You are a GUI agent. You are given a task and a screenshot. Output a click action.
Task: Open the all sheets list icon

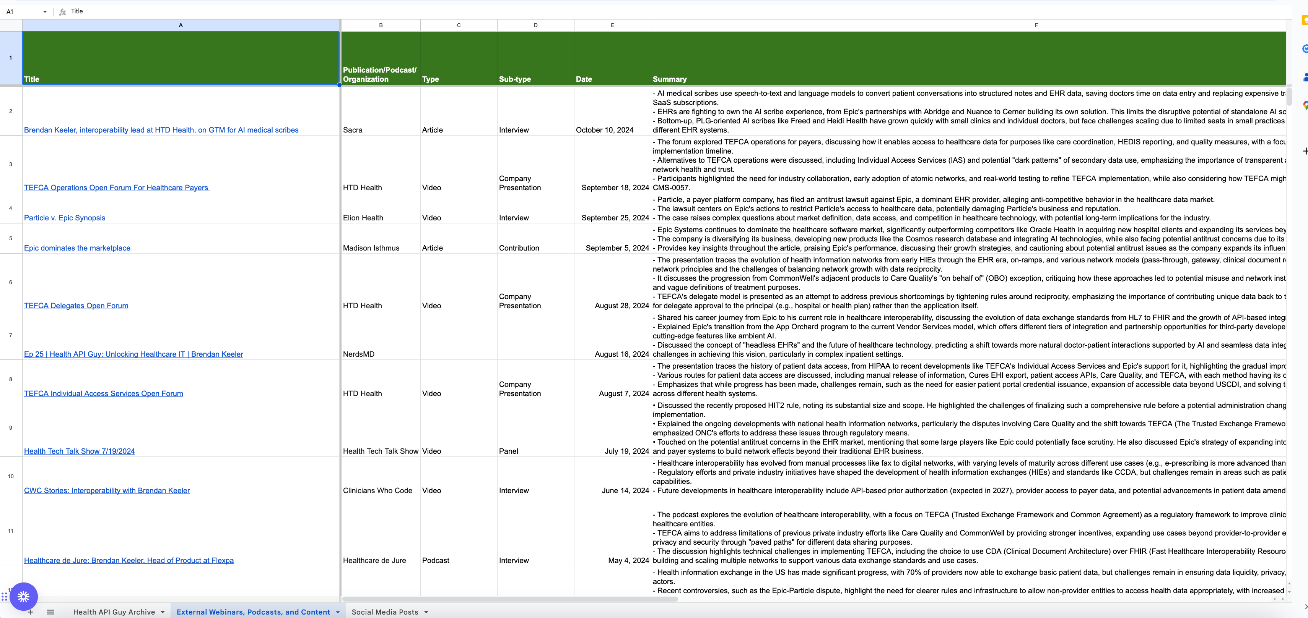pyautogui.click(x=51, y=612)
